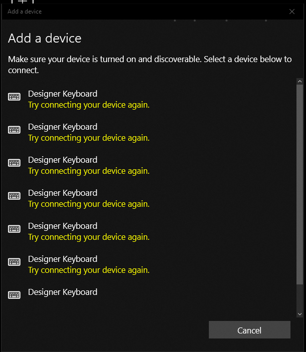Image resolution: width=306 pixels, height=352 pixels.
Task: Click the Cancel button
Action: 249,330
